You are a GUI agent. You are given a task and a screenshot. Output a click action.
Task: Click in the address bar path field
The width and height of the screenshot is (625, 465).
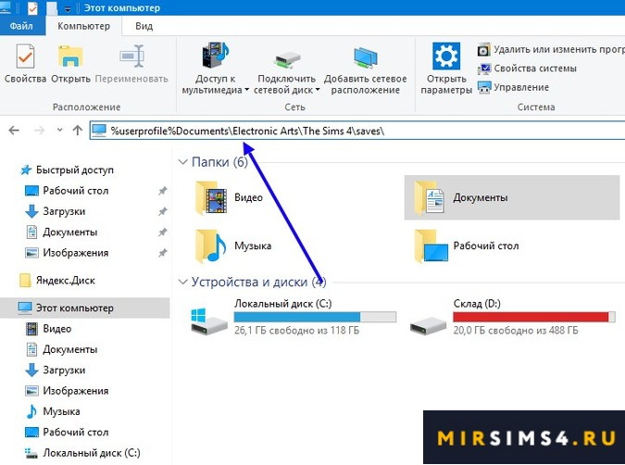click(x=357, y=131)
